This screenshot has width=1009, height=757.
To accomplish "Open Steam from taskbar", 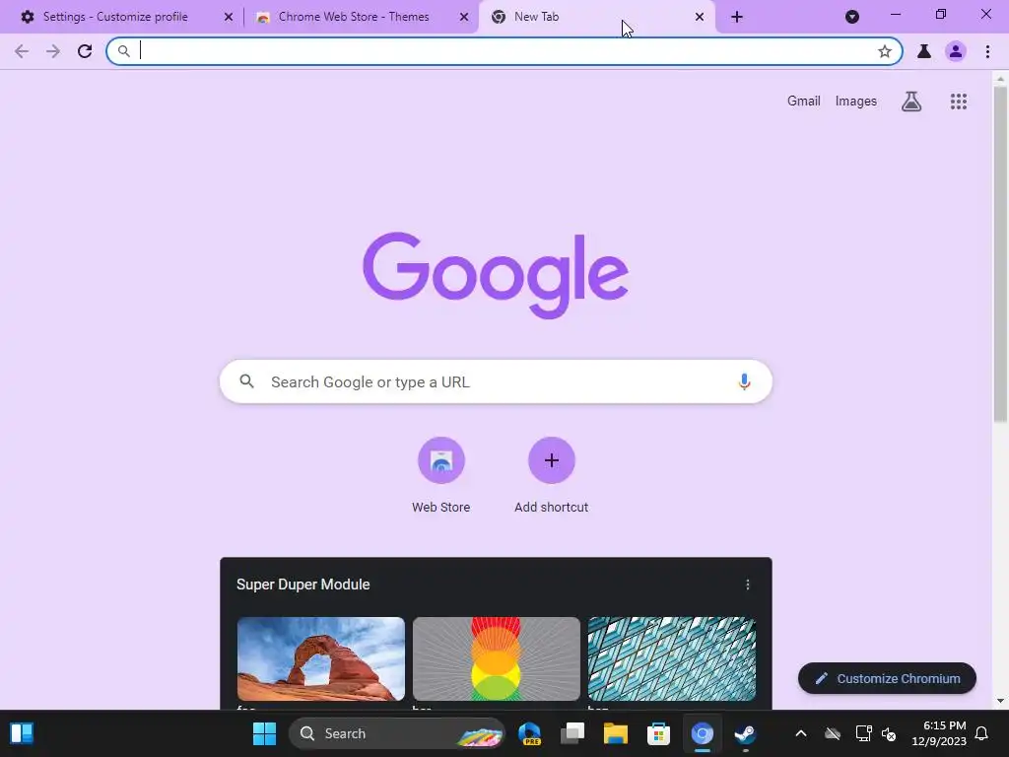I will (745, 733).
